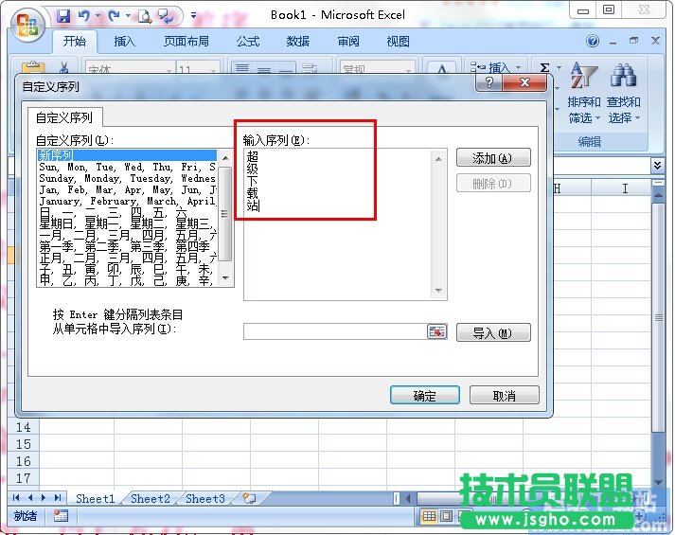Click the Save icon in quick access toolbar
Image resolution: width=675 pixels, height=535 pixels.
click(x=63, y=15)
